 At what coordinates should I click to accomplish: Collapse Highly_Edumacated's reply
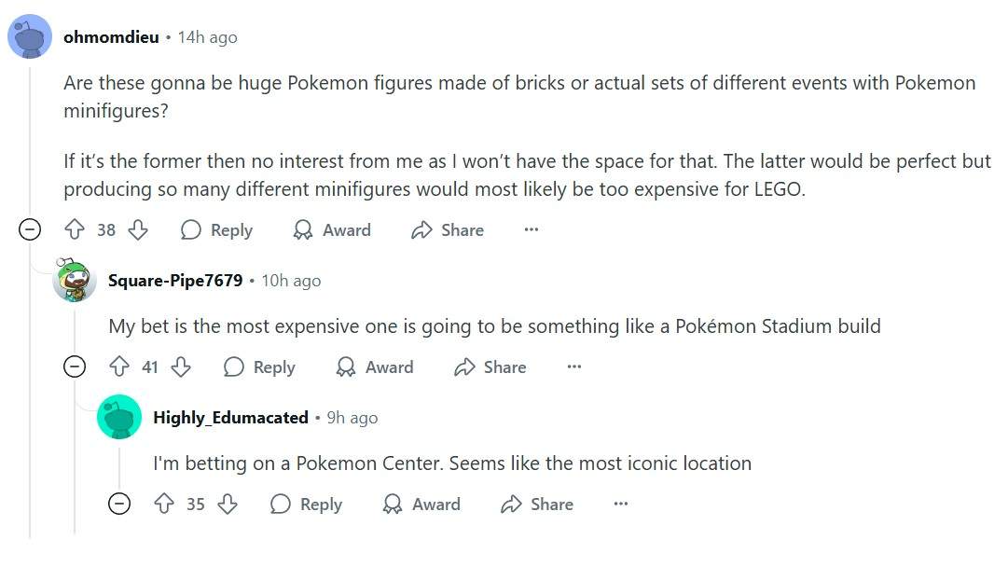tap(119, 505)
